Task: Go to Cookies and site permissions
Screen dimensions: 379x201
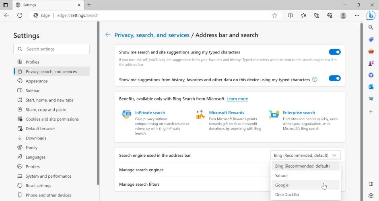Action: pos(52,119)
